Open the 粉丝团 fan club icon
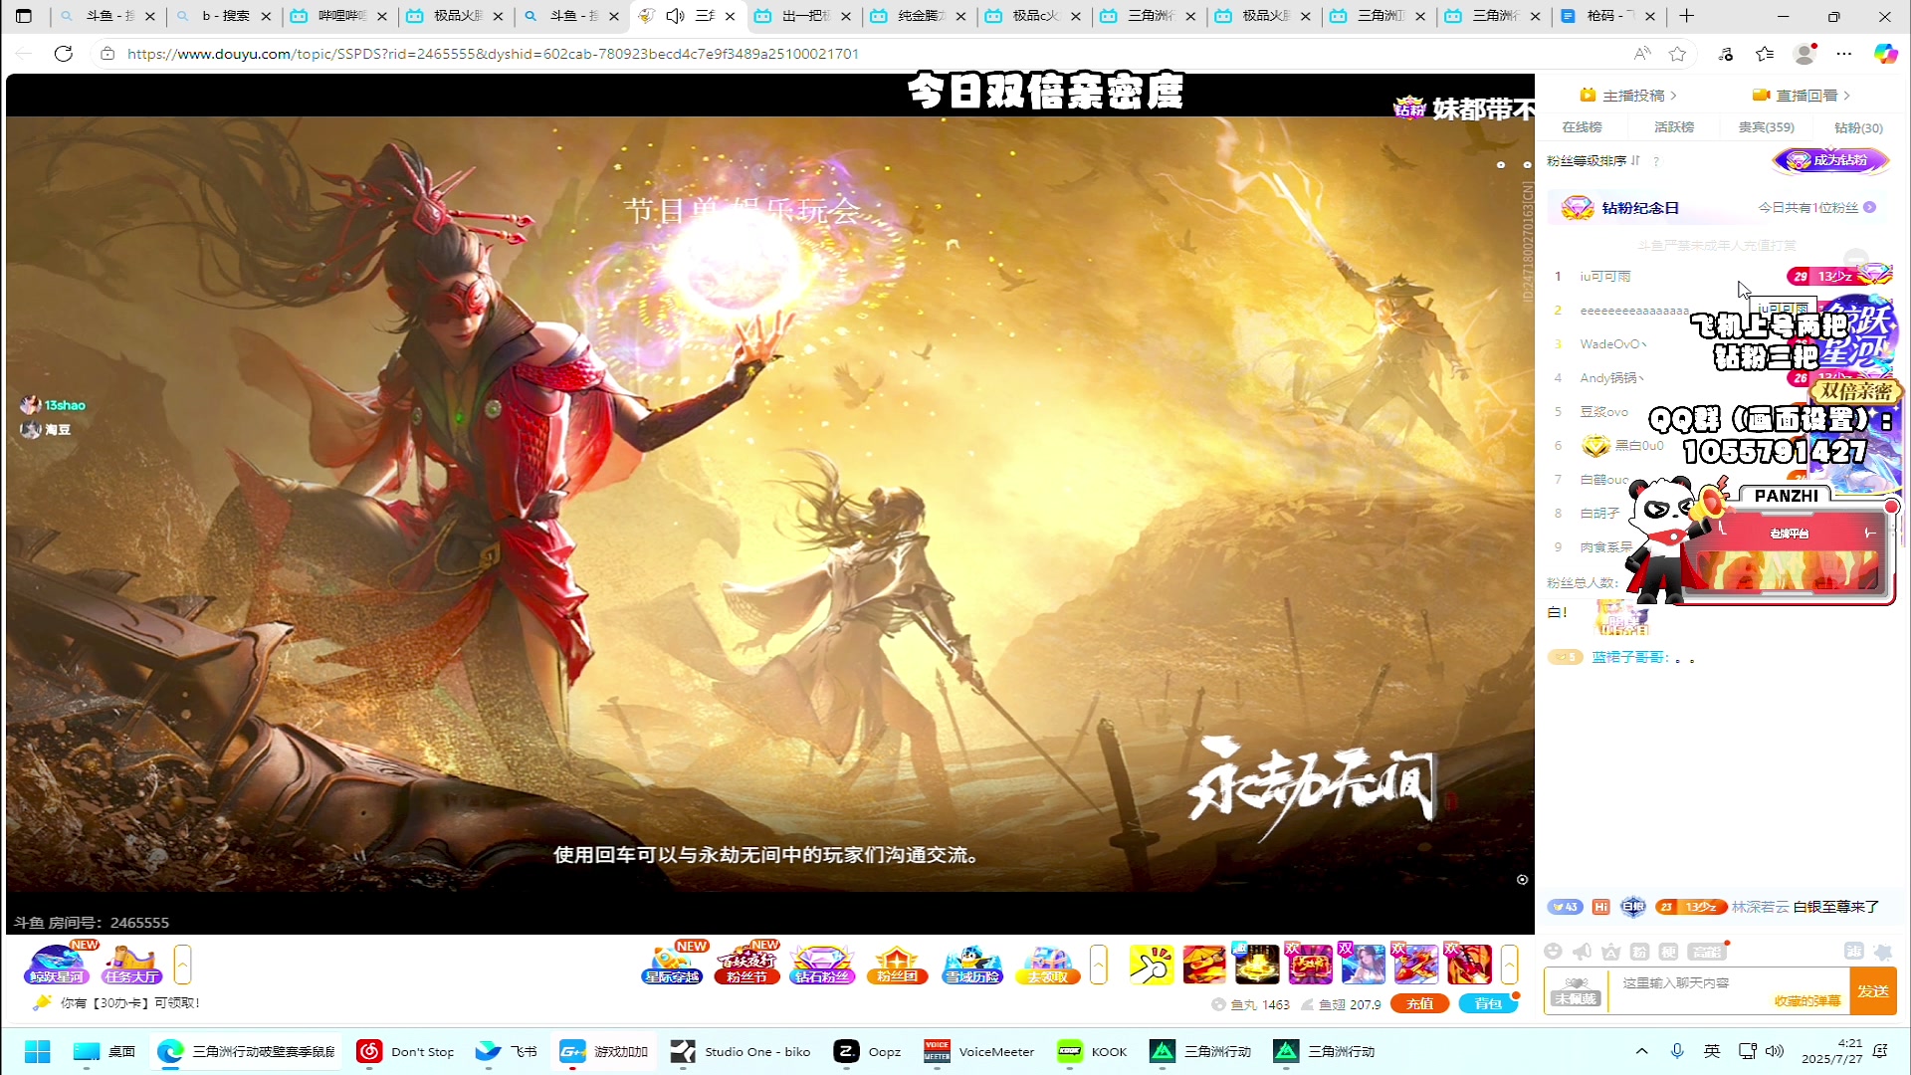The image size is (1911, 1075). 897,964
